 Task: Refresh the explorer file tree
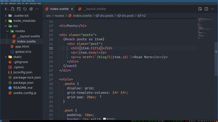click(x=25, y=9)
